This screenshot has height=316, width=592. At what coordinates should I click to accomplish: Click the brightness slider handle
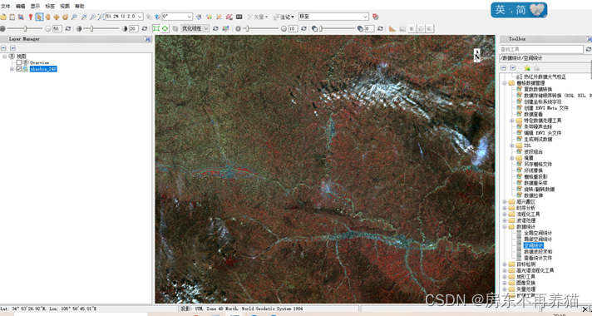click(25, 29)
